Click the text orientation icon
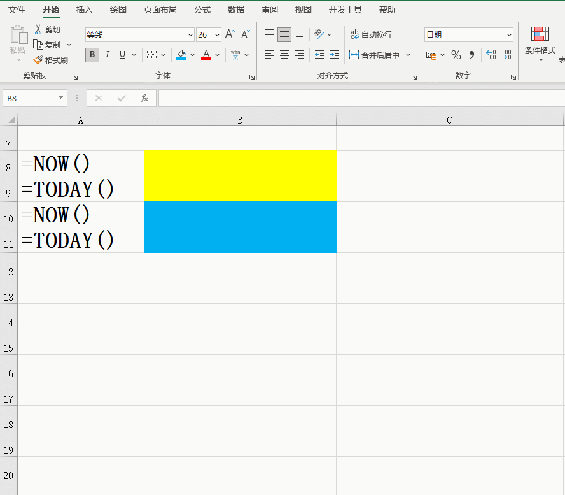This screenshot has width=565, height=495. 319,34
